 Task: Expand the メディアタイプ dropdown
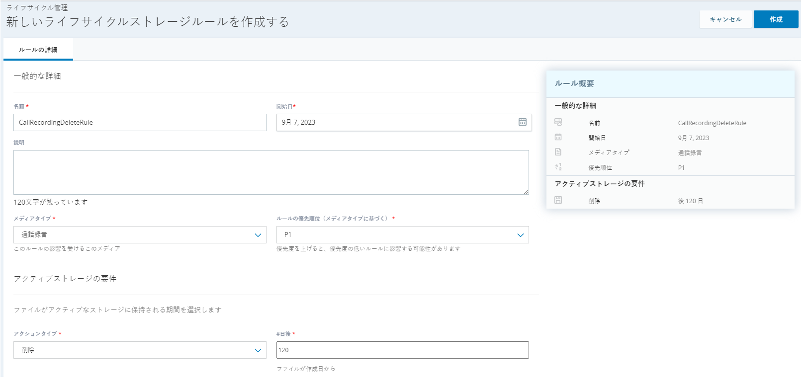[140, 234]
